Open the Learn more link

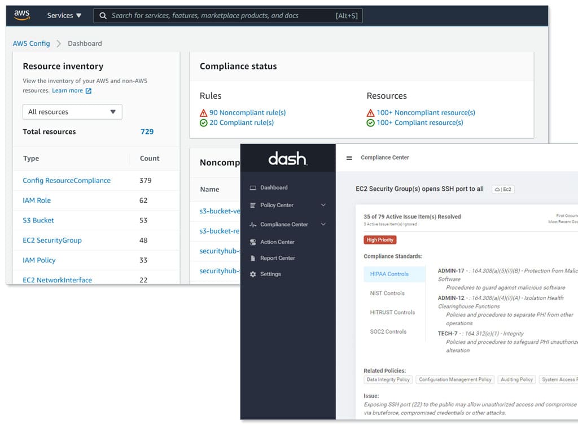pyautogui.click(x=68, y=90)
